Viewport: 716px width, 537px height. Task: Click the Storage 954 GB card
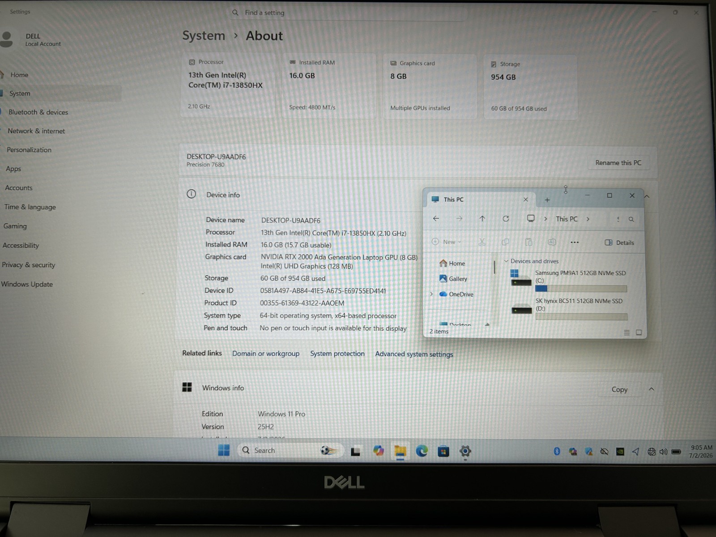[x=531, y=87]
